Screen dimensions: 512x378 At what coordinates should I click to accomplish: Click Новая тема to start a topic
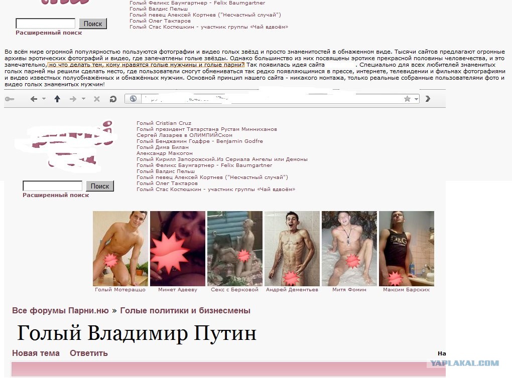(36, 353)
